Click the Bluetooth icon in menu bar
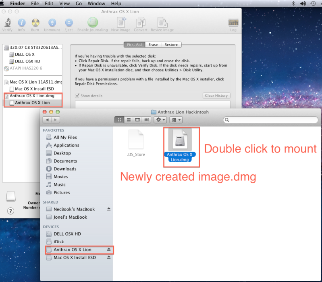 pyautogui.click(x=293, y=4)
